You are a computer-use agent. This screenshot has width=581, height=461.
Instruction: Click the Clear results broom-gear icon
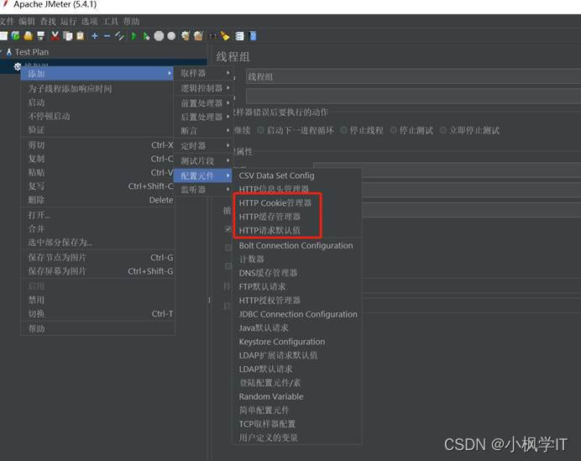186,36
